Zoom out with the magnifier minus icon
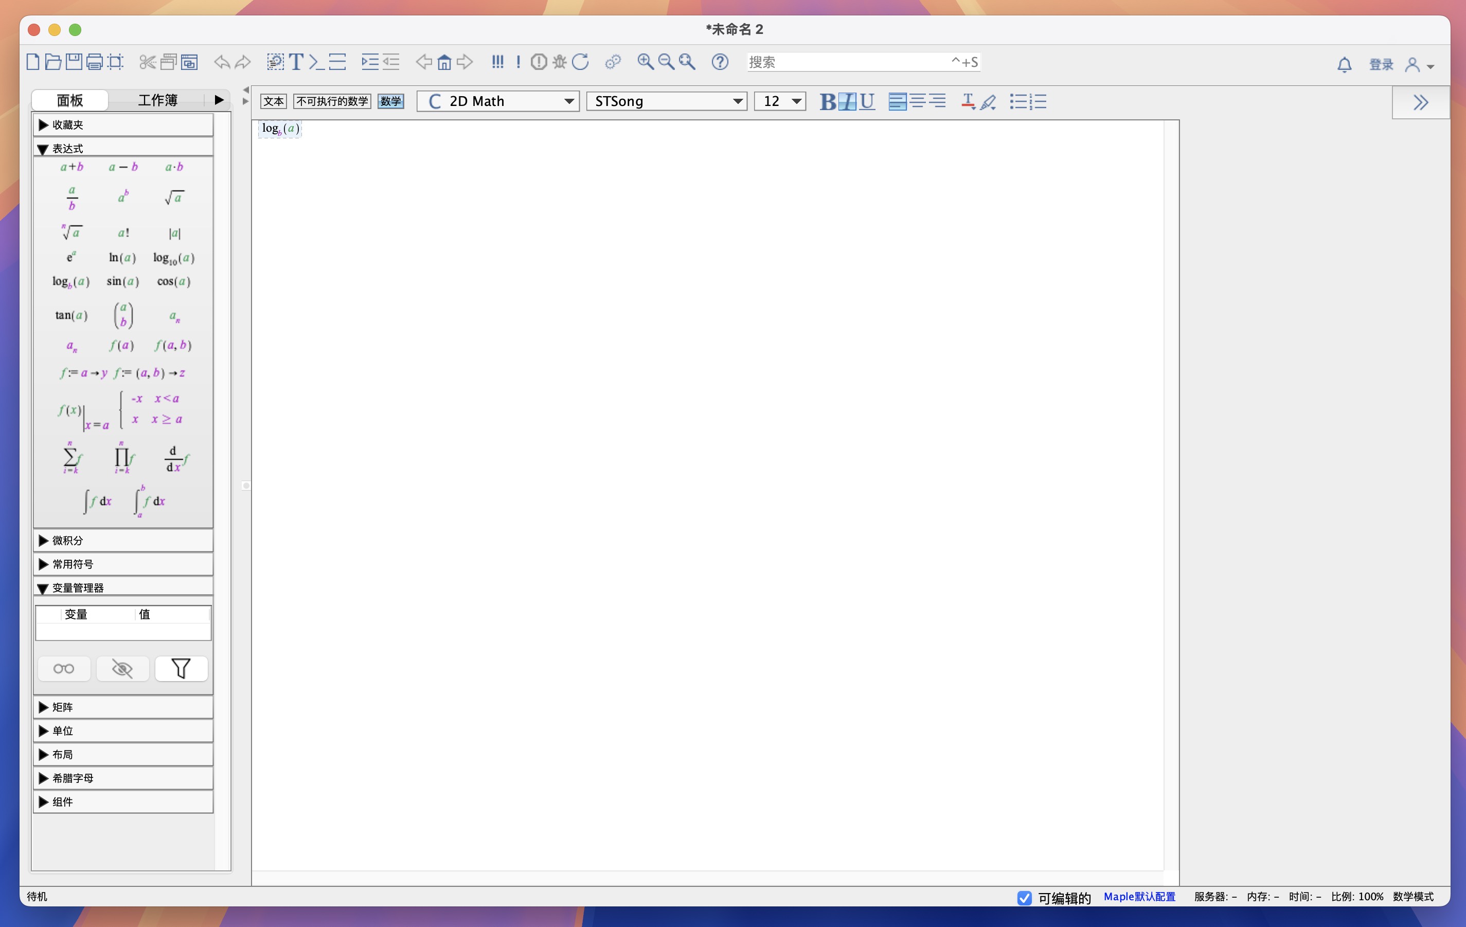The width and height of the screenshot is (1466, 927). (666, 62)
